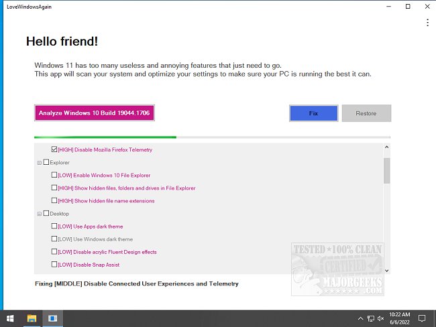Select '[HIGH] Disable Mozilla Firefox Telemetry' text
Image resolution: width=436 pixels, height=327 pixels.
pyautogui.click(x=105, y=149)
